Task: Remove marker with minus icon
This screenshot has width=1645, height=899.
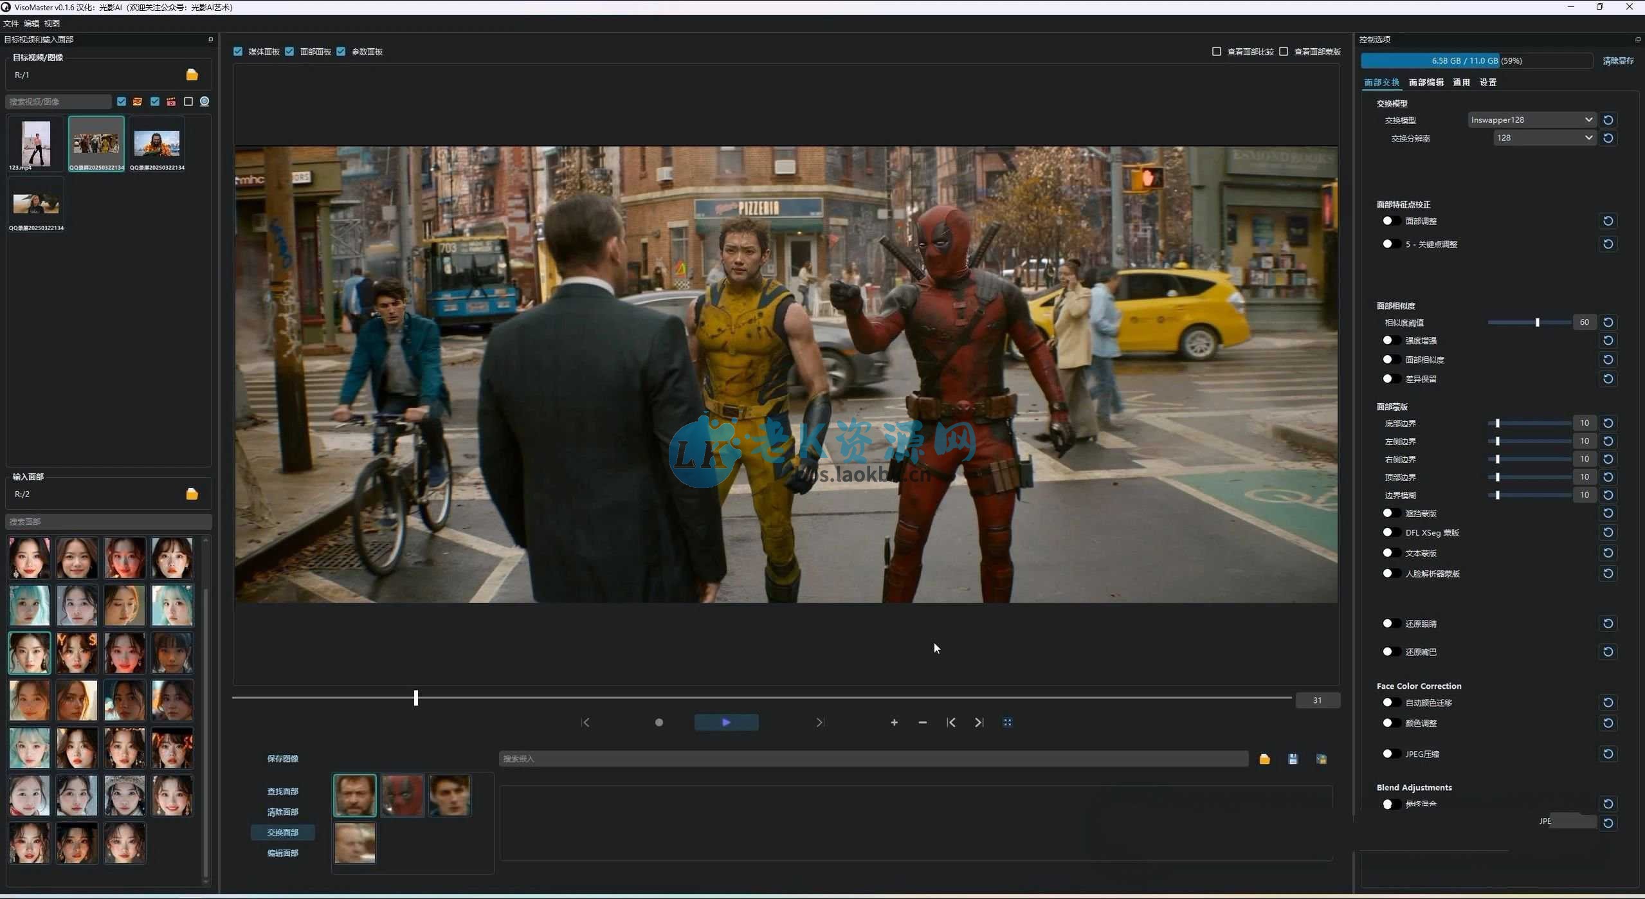Action: coord(923,722)
